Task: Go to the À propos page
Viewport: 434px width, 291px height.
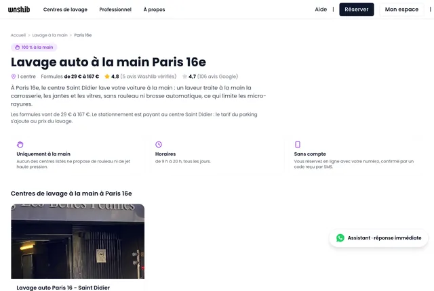Action: [154, 9]
